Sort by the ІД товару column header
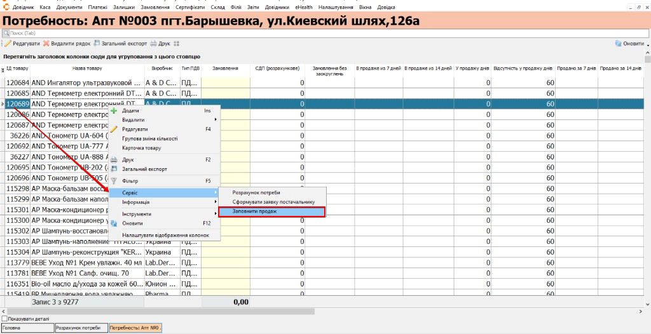The image size is (651, 334). 17,68
